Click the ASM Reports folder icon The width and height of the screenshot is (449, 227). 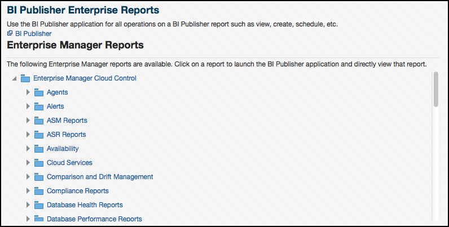point(39,121)
